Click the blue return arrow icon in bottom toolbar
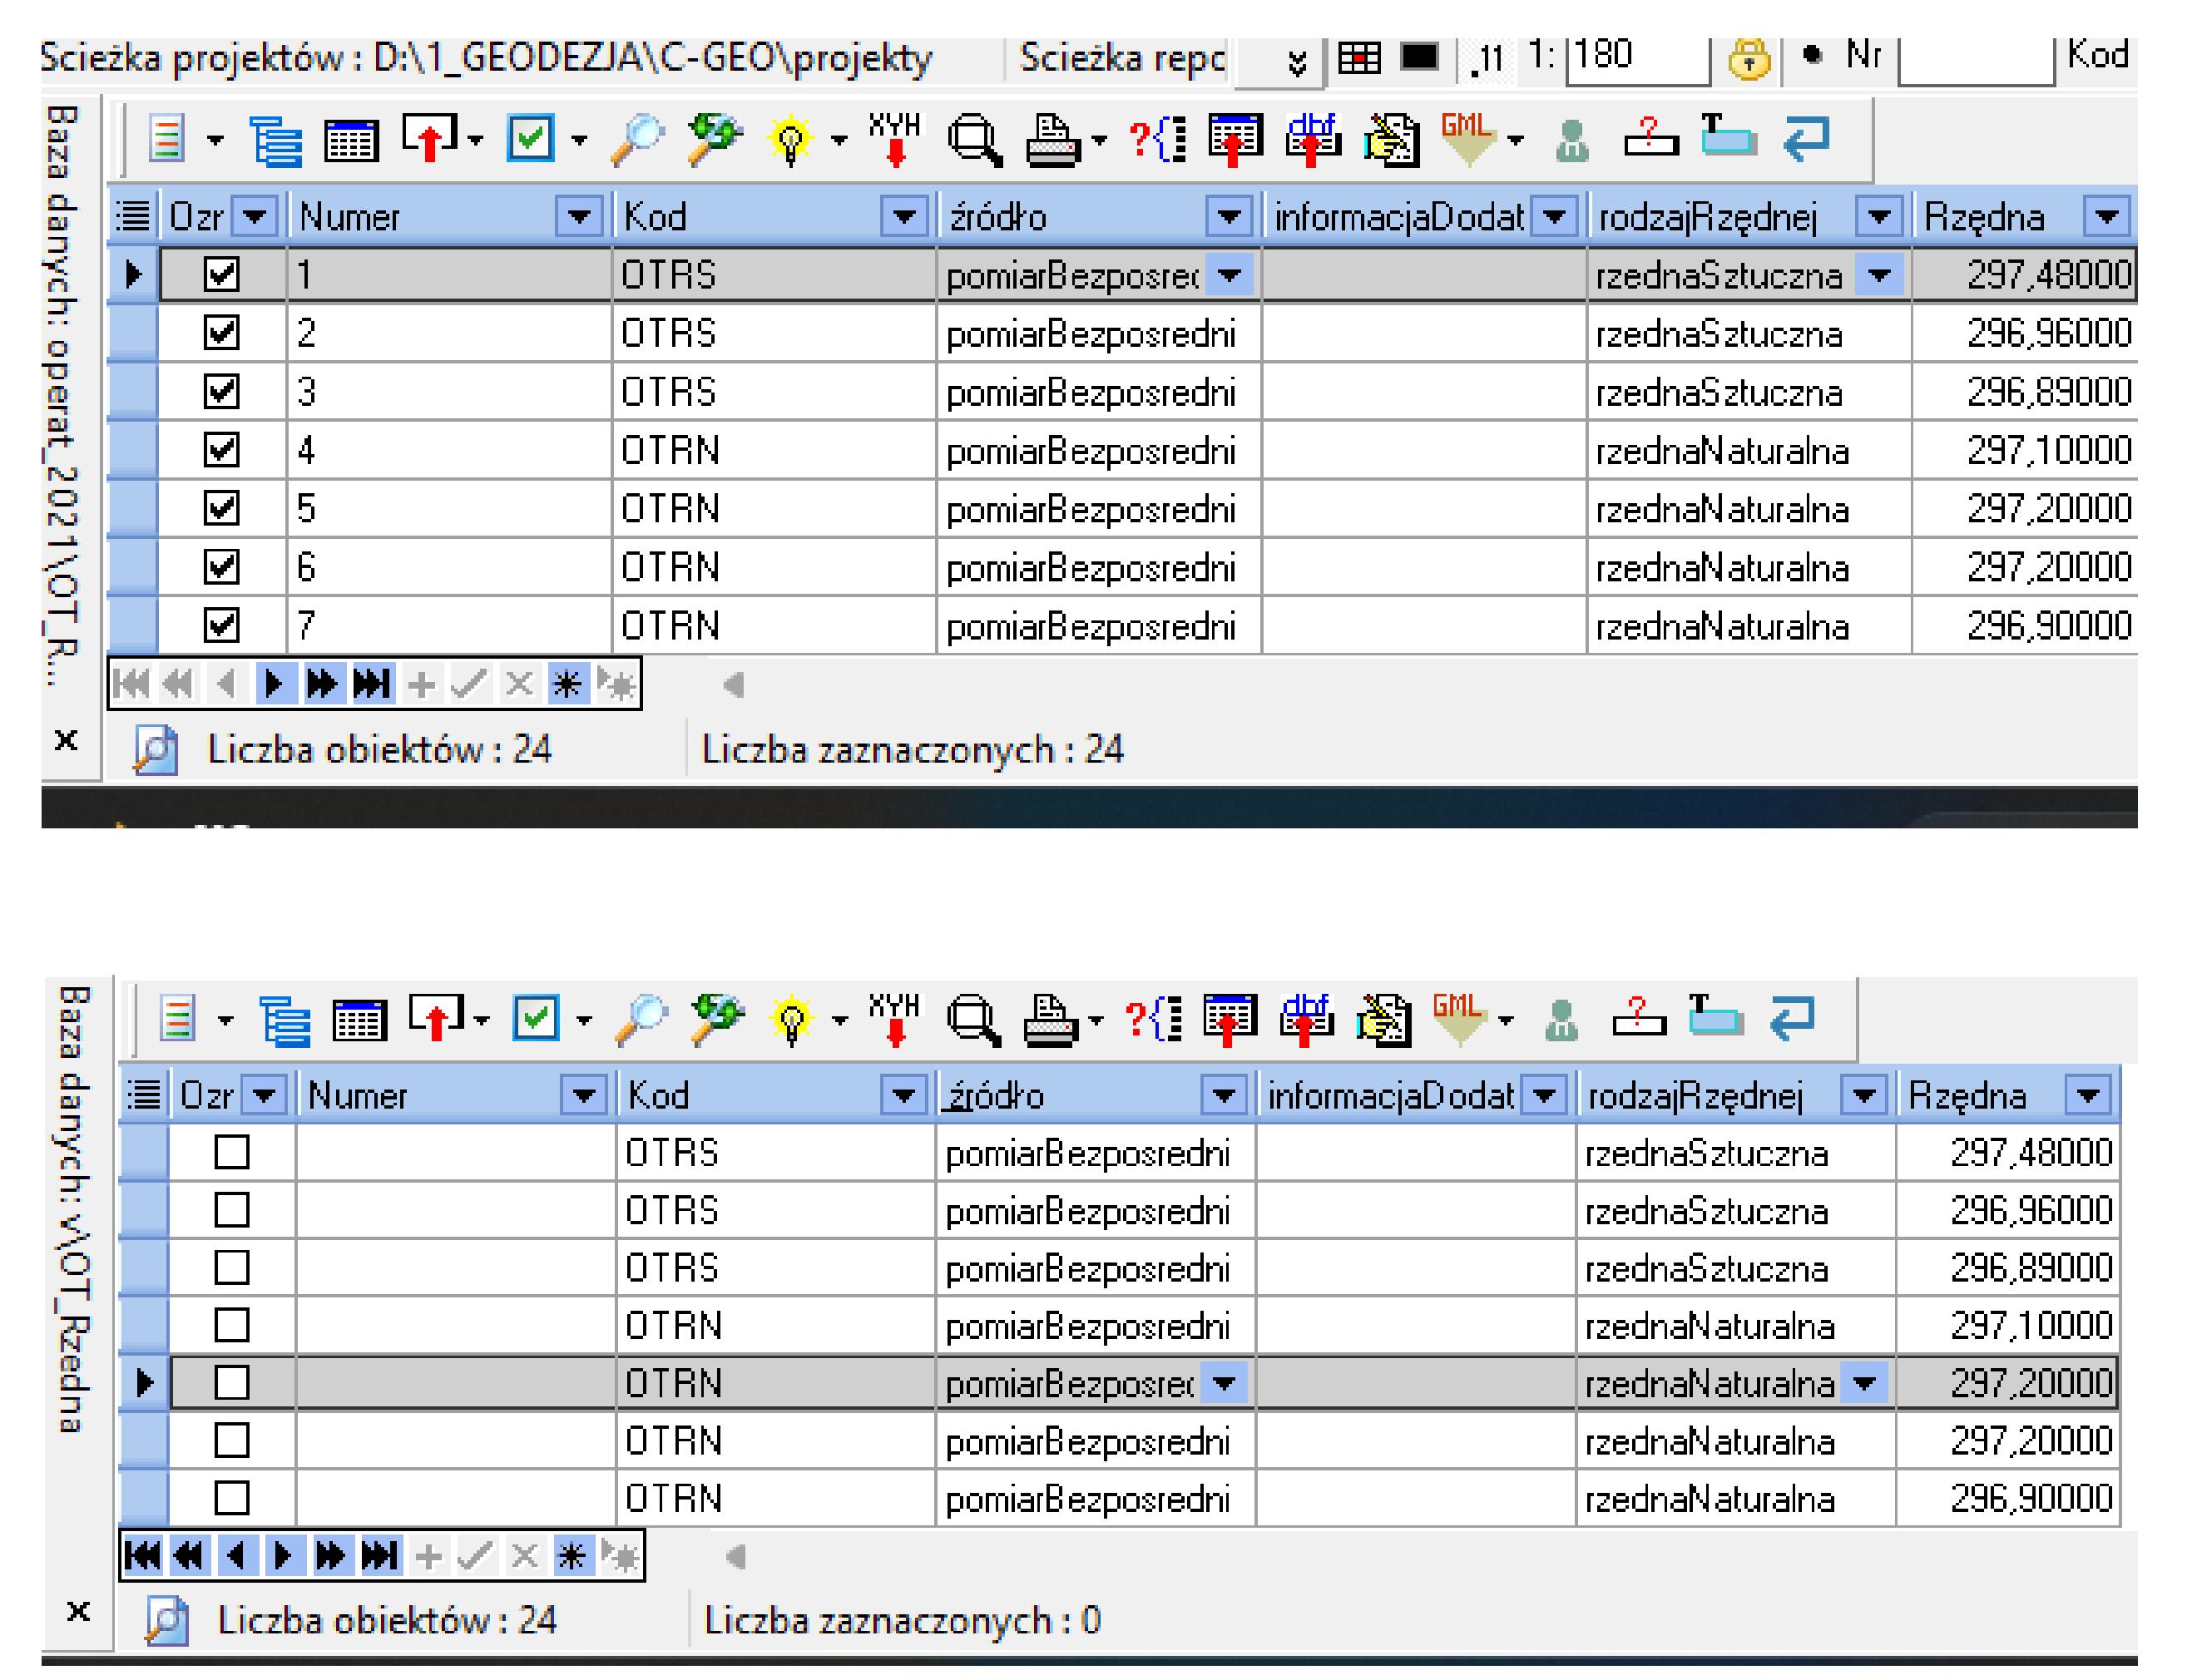The width and height of the screenshot is (2192, 1680). [x=1792, y=1018]
